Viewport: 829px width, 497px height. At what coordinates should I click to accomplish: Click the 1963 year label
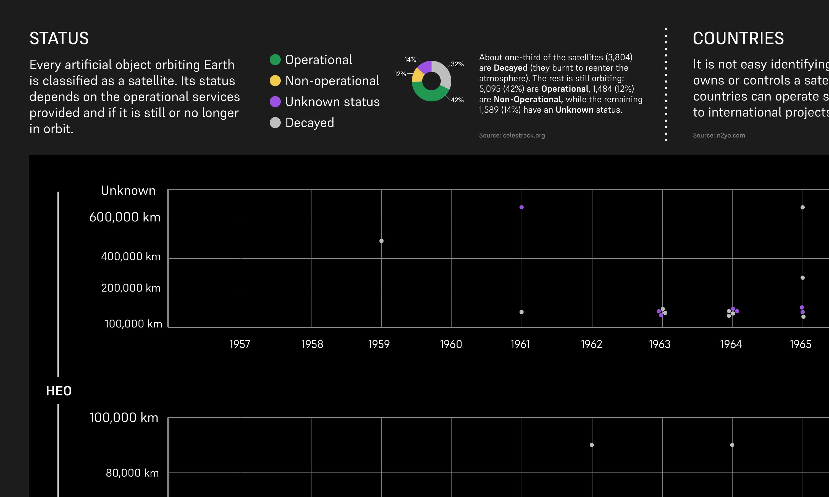[659, 344]
